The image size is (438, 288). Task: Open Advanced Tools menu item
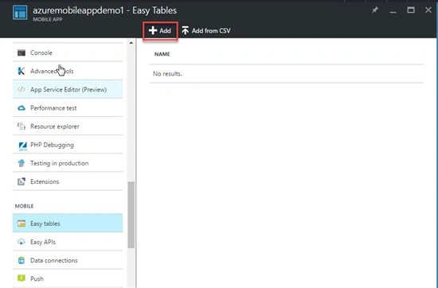click(x=68, y=71)
